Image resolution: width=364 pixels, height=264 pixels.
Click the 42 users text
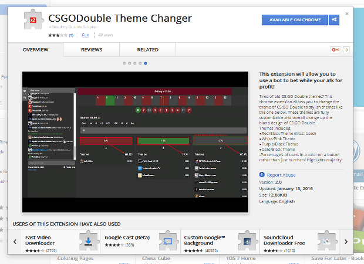click(x=106, y=35)
